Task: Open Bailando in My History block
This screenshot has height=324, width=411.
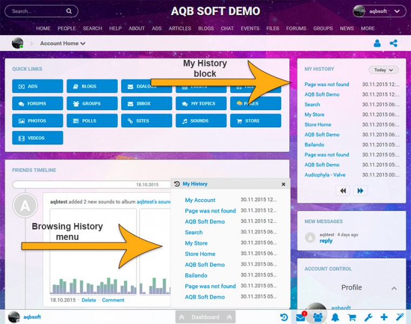Action: (x=314, y=145)
